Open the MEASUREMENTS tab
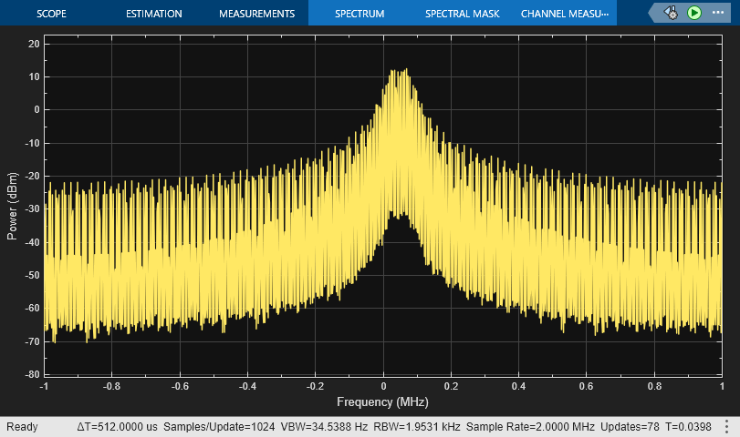The width and height of the screenshot is (740, 437). [x=256, y=14]
